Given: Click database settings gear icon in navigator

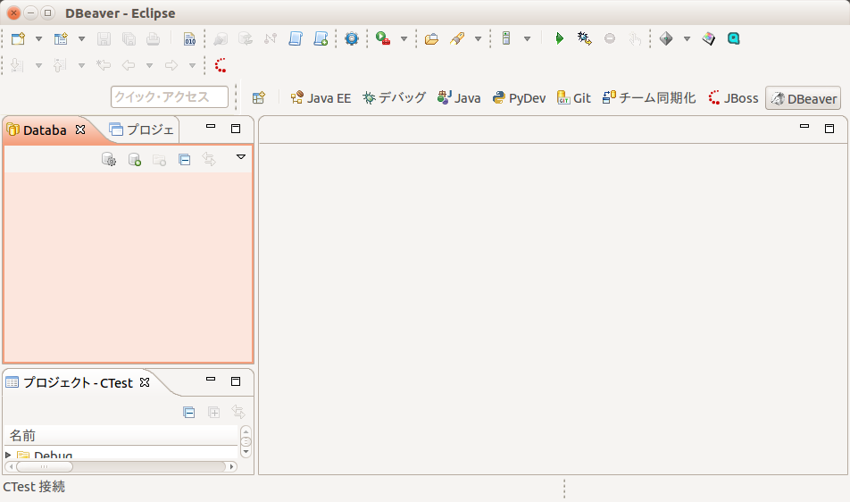Looking at the screenshot, I should (109, 159).
